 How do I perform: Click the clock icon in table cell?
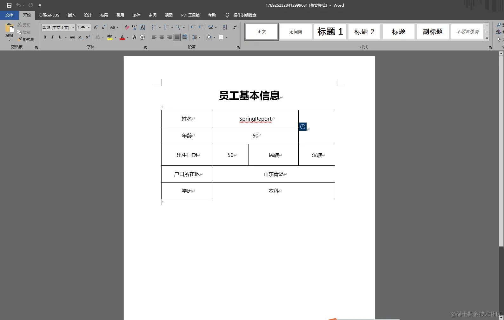point(303,127)
